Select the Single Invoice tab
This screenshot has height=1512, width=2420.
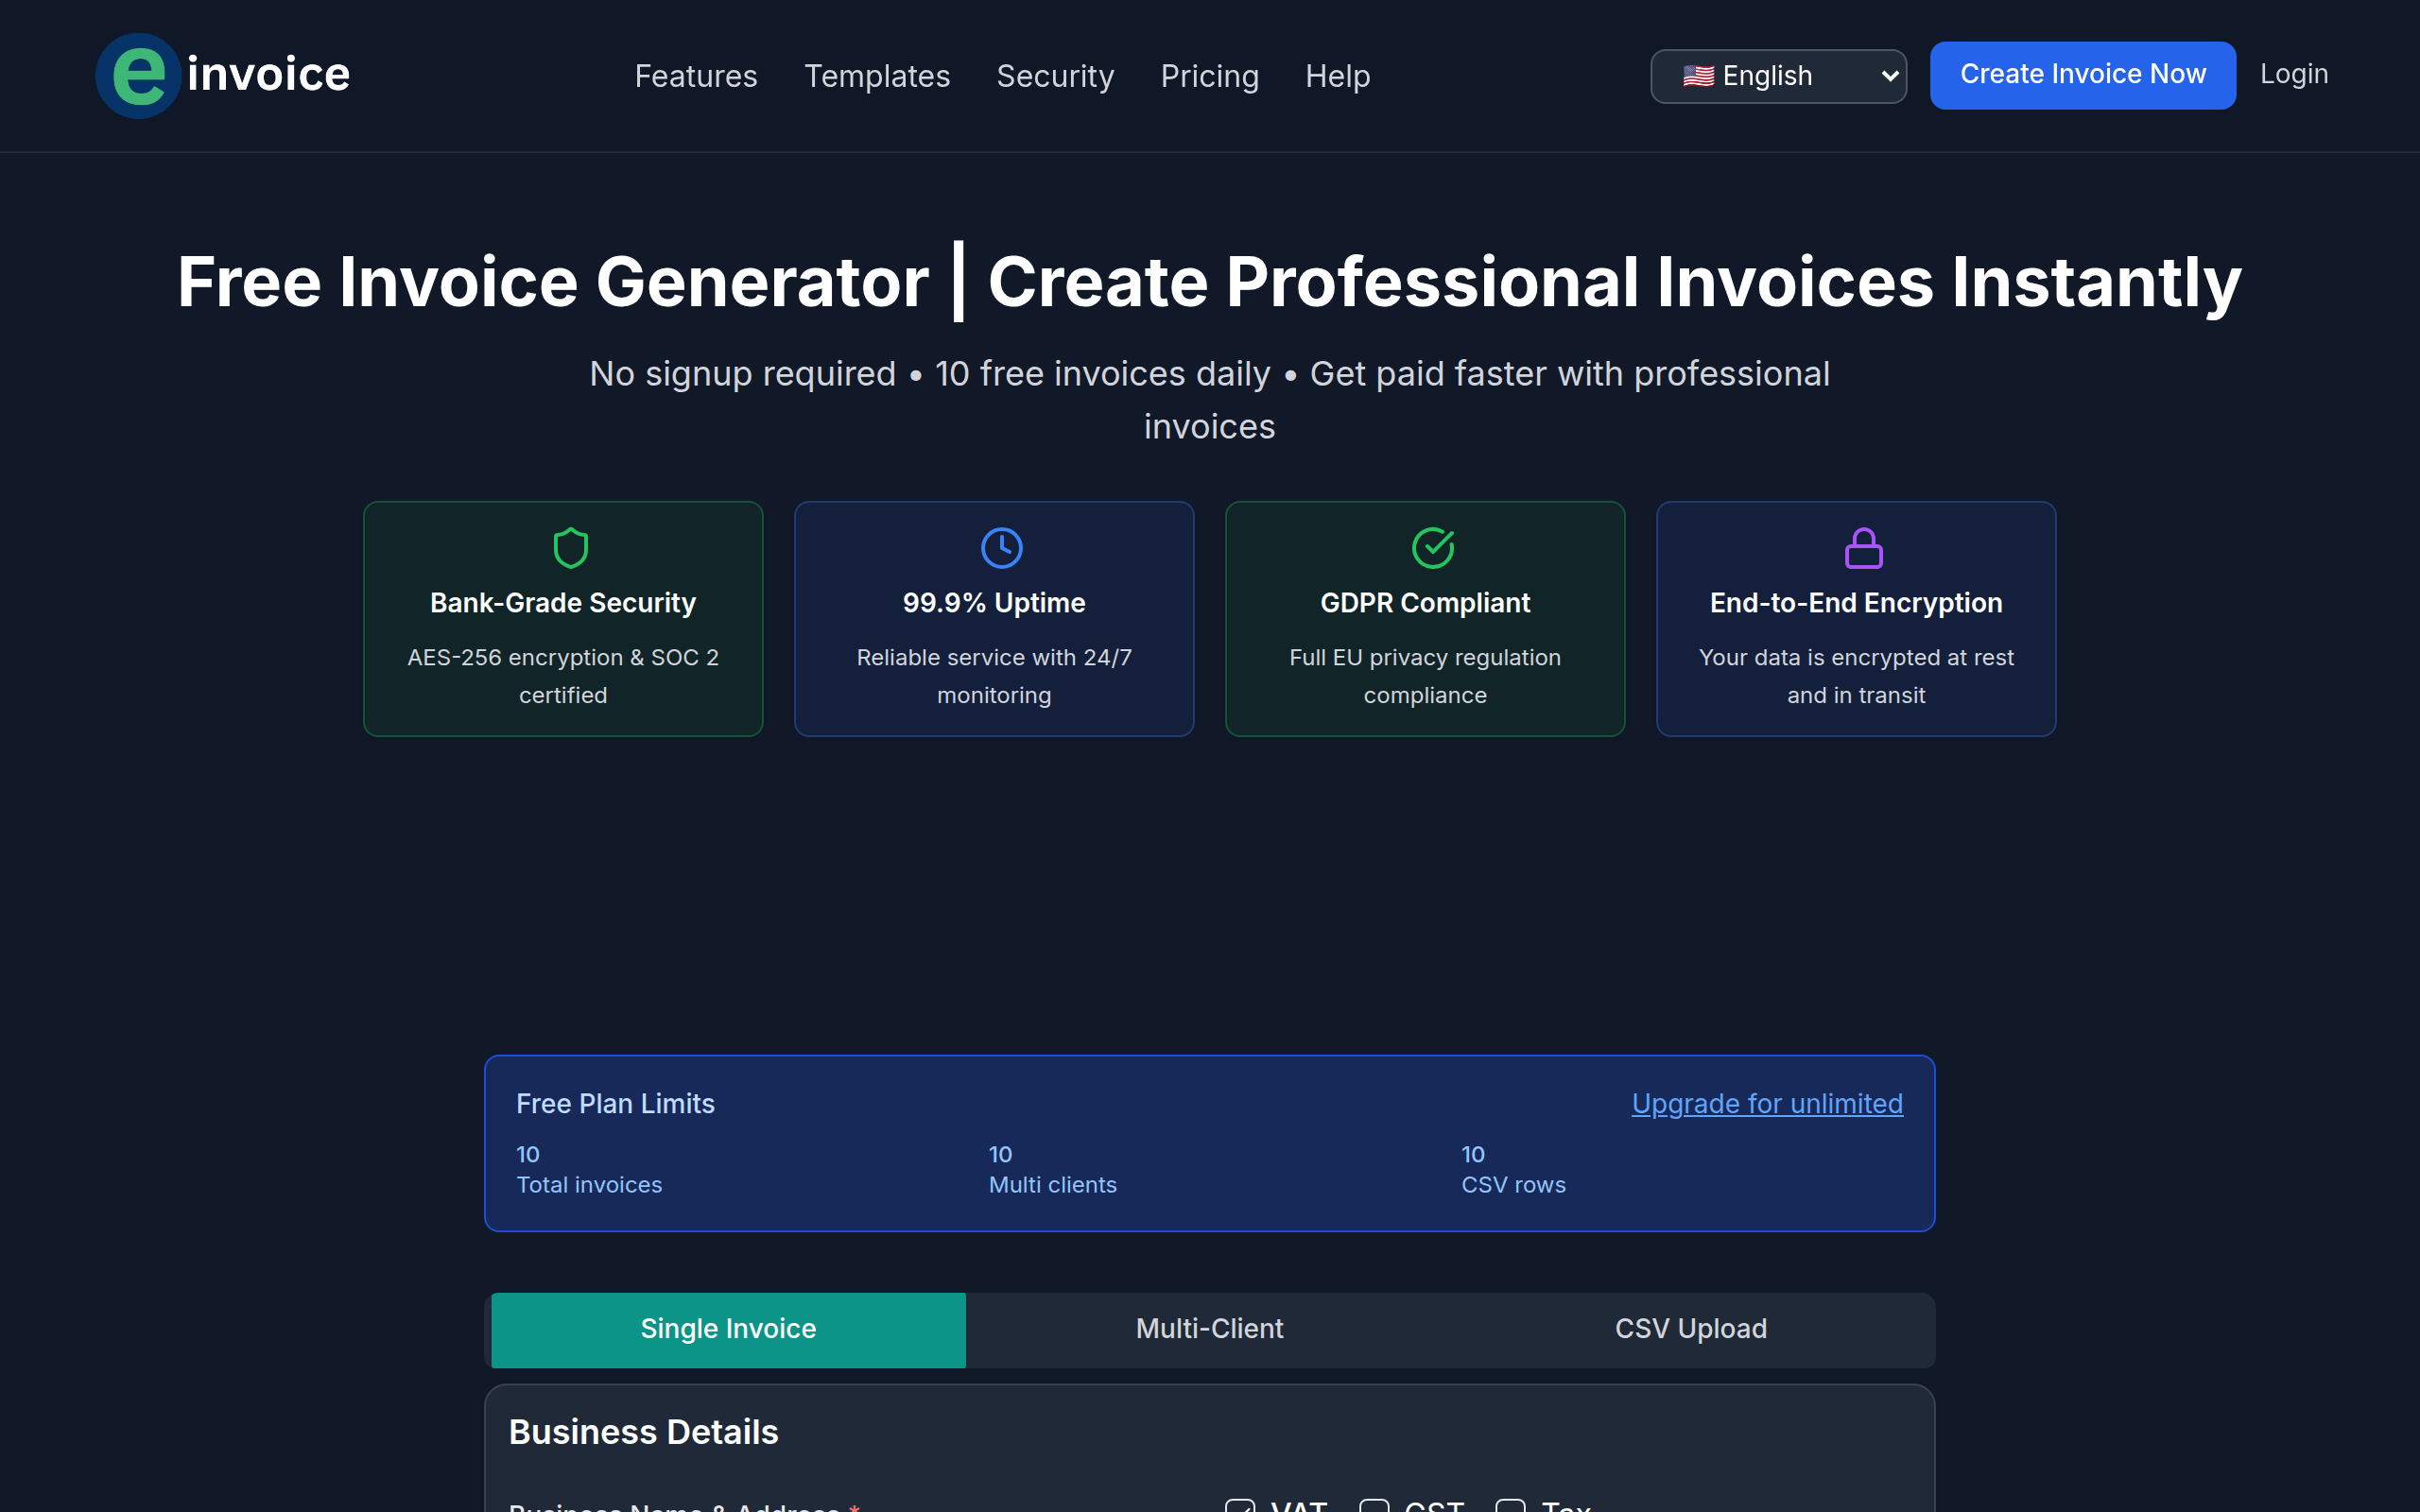click(727, 1329)
